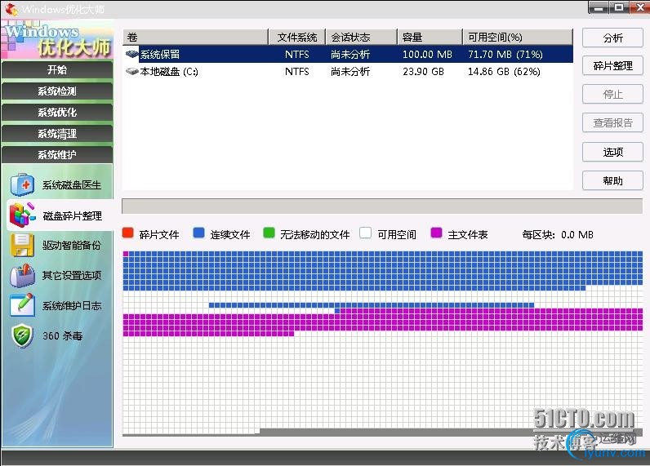Click the red 碎片文件 legend swatch
650x466 pixels.
127,233
